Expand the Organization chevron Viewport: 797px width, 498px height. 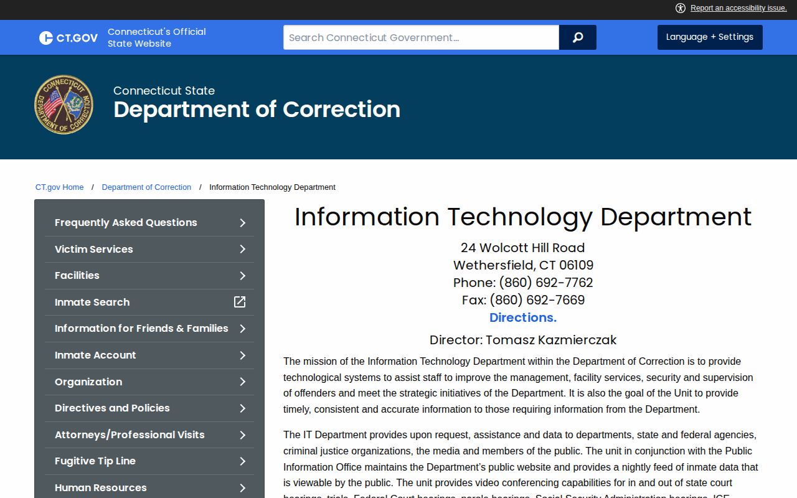point(243,382)
